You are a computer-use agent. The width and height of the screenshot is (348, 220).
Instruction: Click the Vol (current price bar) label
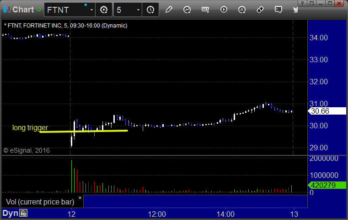point(40,202)
